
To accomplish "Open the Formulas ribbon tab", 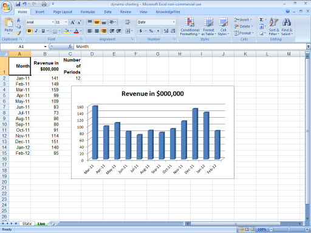I will point(87,12).
